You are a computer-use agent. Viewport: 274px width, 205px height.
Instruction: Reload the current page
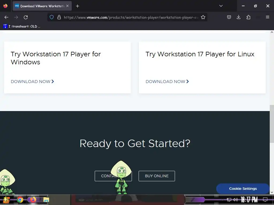[26, 17]
